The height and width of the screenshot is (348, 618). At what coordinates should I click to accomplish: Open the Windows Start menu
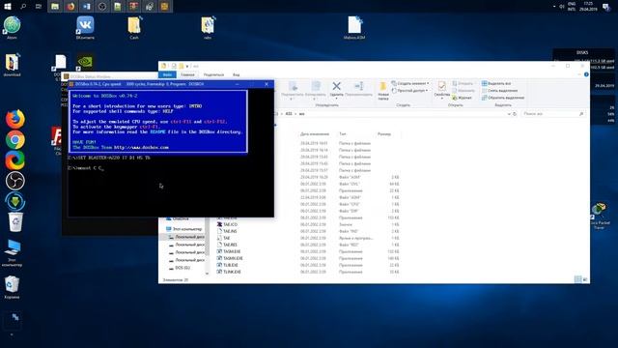click(x=8, y=6)
